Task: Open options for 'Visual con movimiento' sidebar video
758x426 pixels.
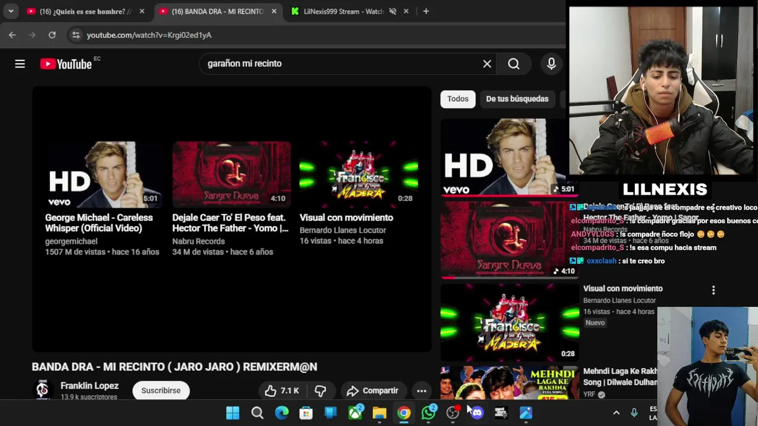Action: (x=714, y=290)
